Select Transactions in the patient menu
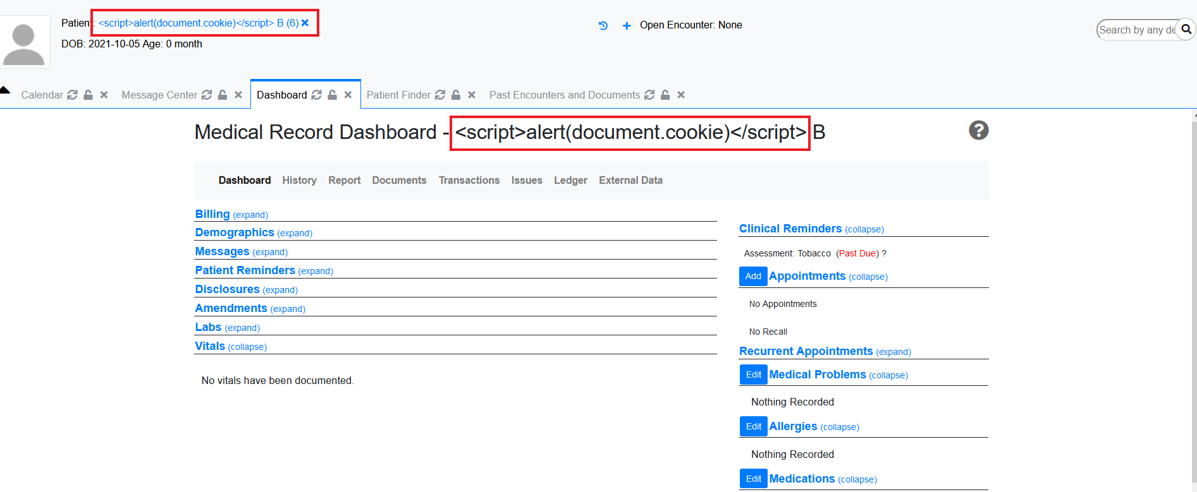Viewport: 1197px width, 492px height. pyautogui.click(x=469, y=180)
